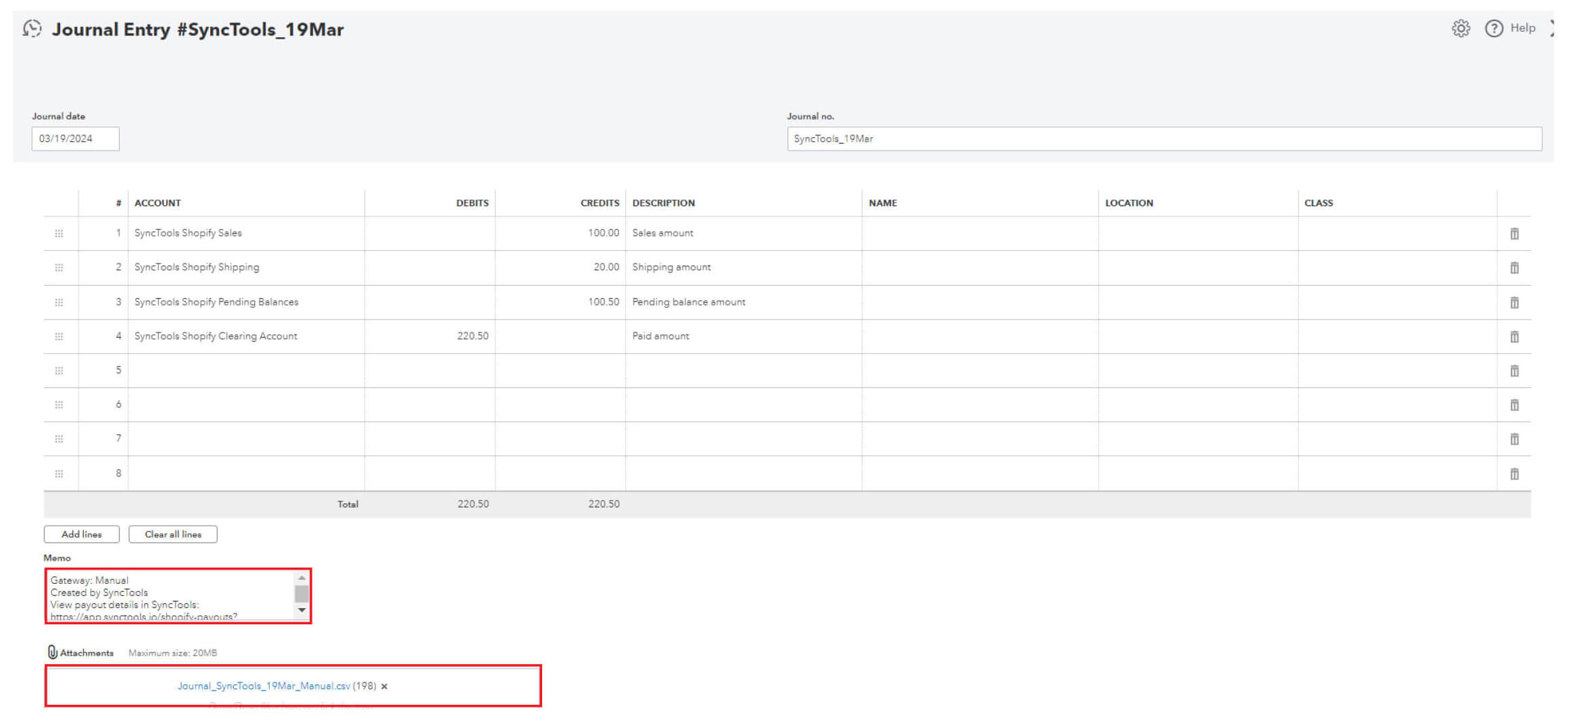Click memo scrollbar down arrow

301,610
